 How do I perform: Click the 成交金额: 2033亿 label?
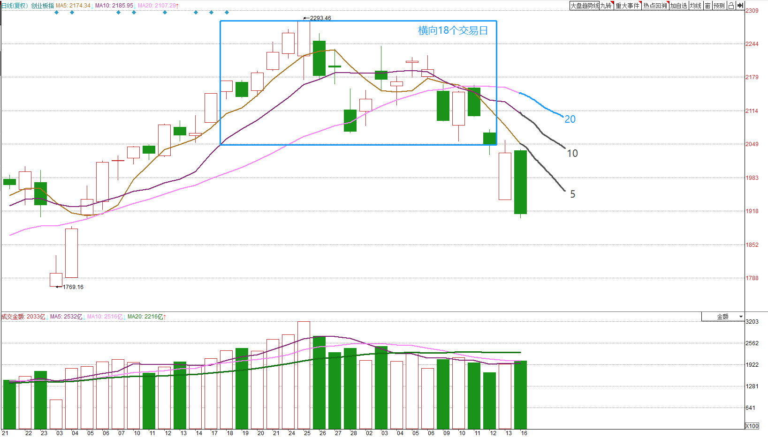[23, 317]
